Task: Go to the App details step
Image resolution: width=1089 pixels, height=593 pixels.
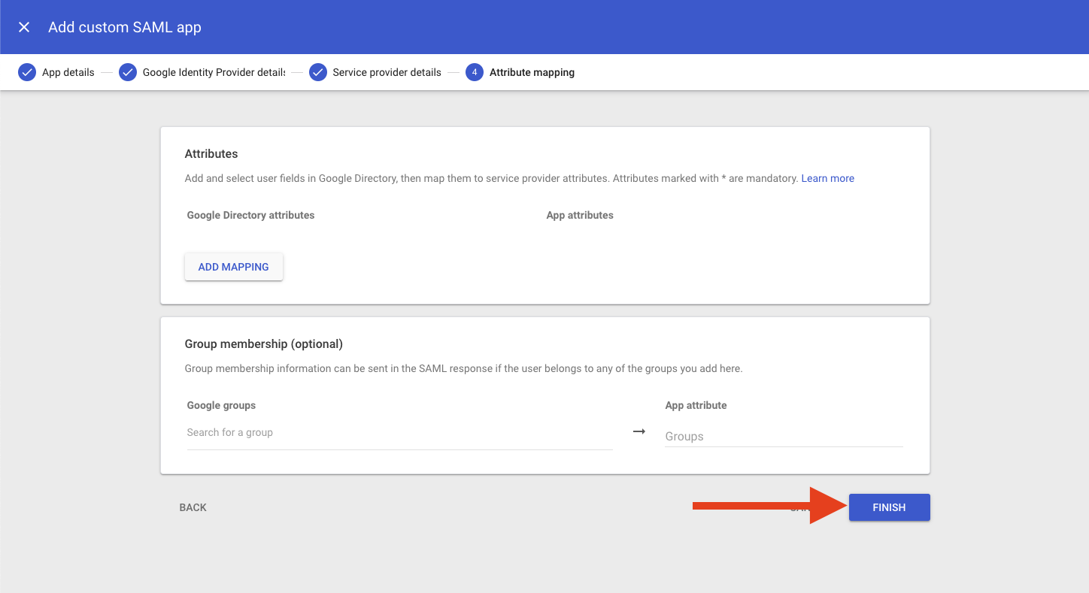Action: click(68, 73)
